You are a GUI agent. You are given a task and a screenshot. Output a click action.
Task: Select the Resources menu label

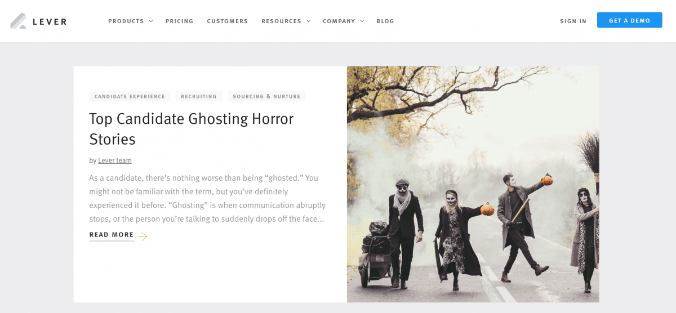[x=281, y=21]
